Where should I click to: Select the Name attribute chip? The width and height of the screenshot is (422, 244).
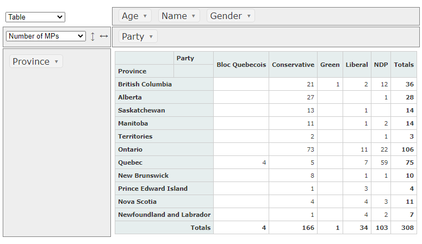[179, 16]
